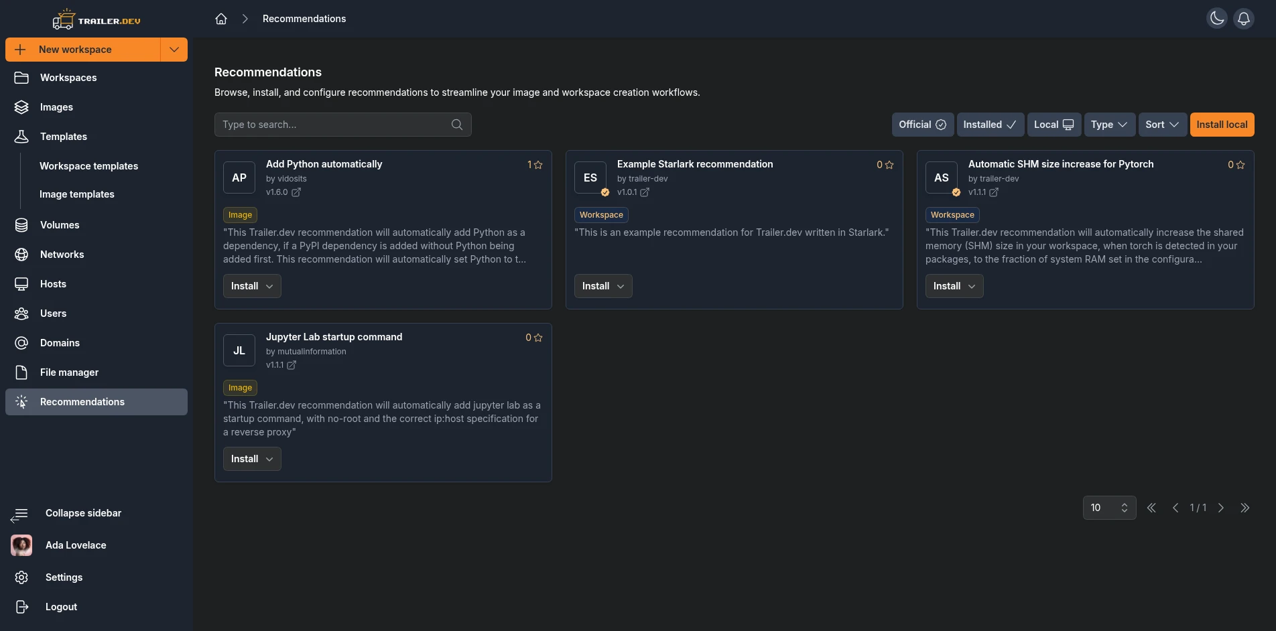Click author mutualinformation text

coord(312,352)
